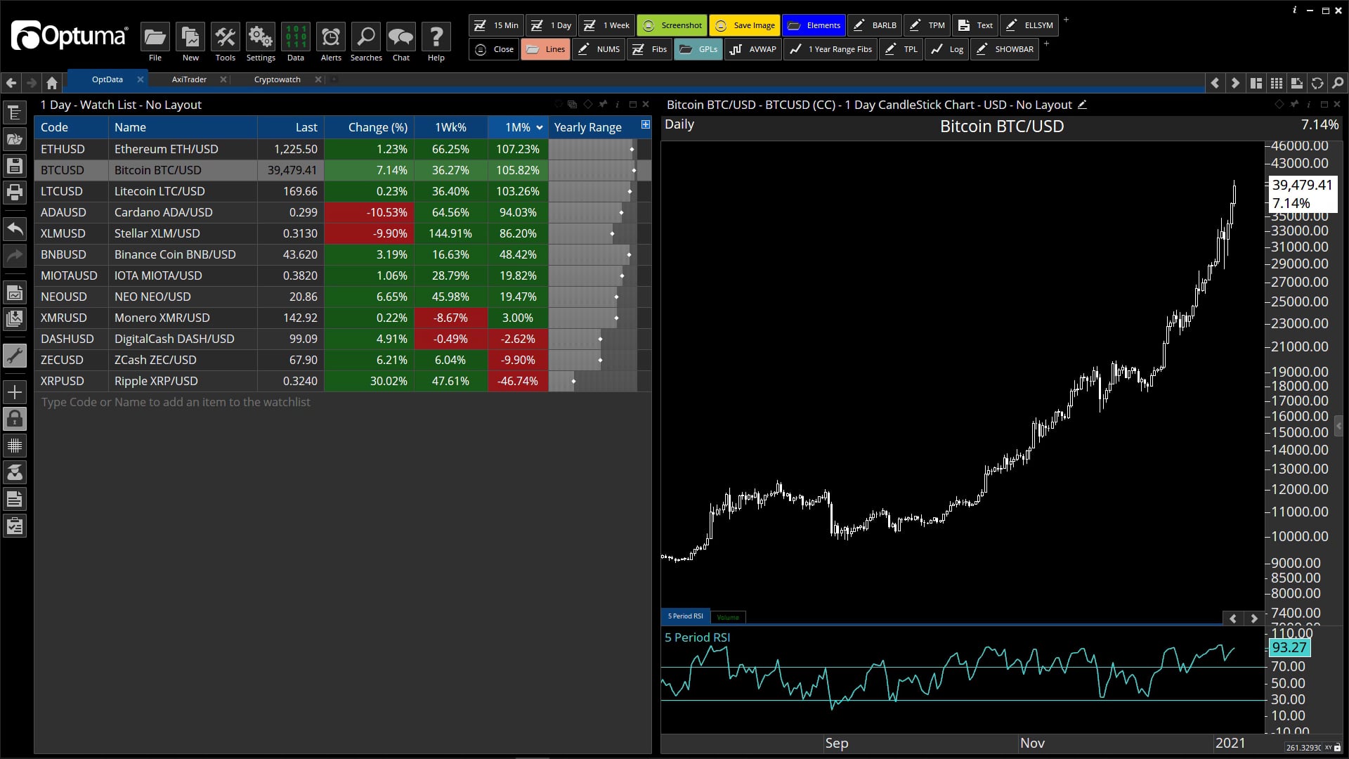
Task: Click the NEOUSD code cell
Action: pos(72,297)
